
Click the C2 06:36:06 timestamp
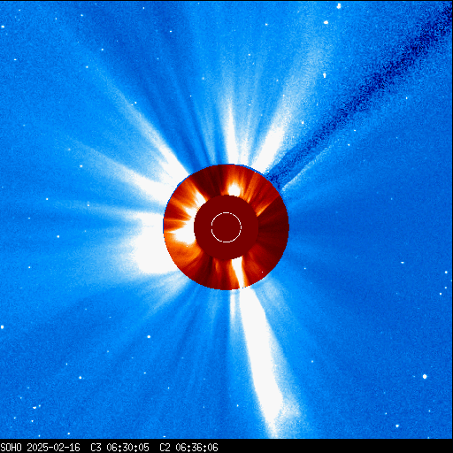point(188,448)
